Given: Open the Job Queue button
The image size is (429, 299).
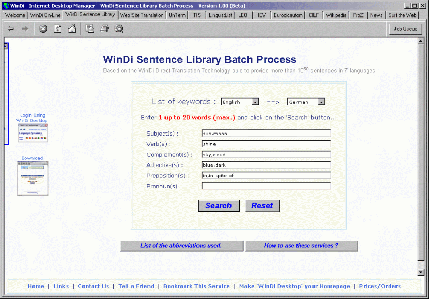Looking at the screenshot, I should tap(405, 29).
